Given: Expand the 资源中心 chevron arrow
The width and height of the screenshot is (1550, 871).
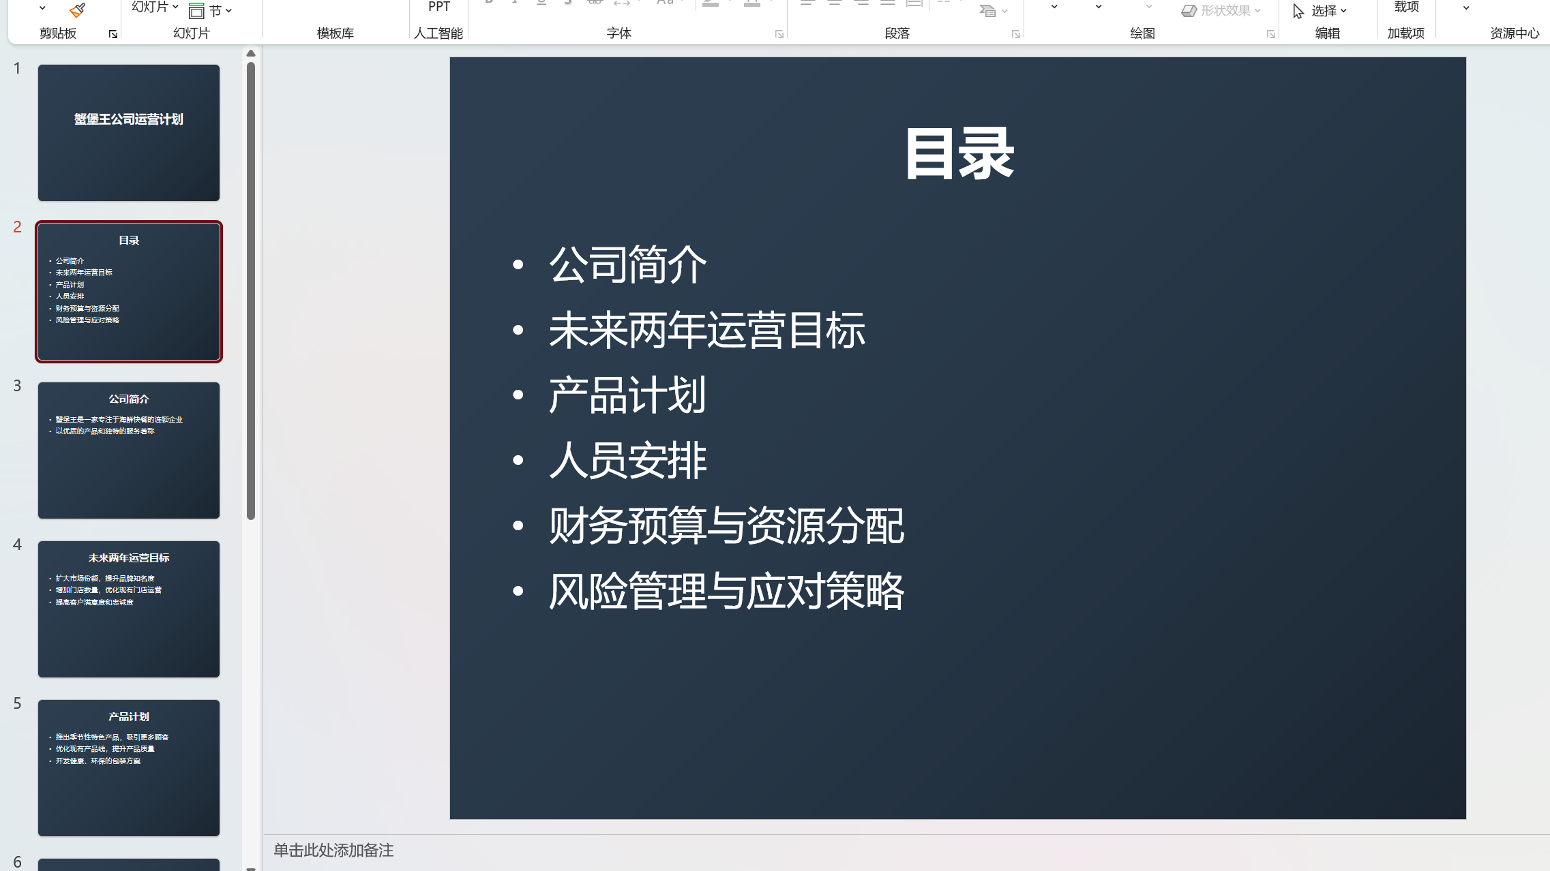Looking at the screenshot, I should [1465, 8].
